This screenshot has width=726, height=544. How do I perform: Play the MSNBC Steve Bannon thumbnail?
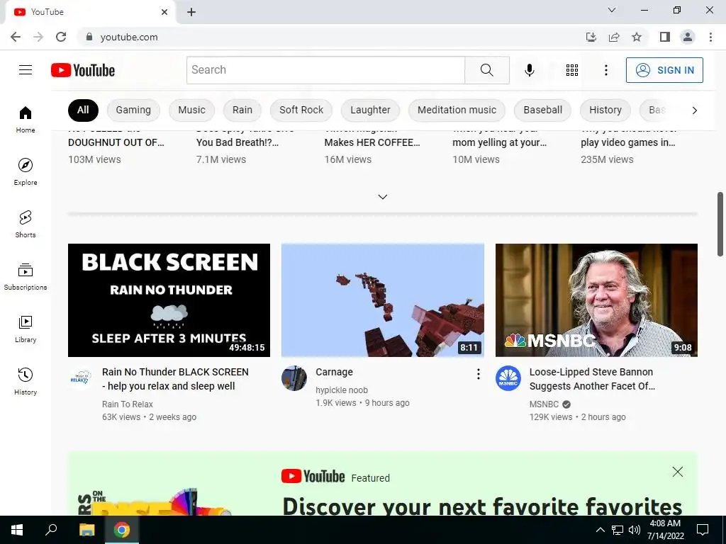click(x=596, y=300)
